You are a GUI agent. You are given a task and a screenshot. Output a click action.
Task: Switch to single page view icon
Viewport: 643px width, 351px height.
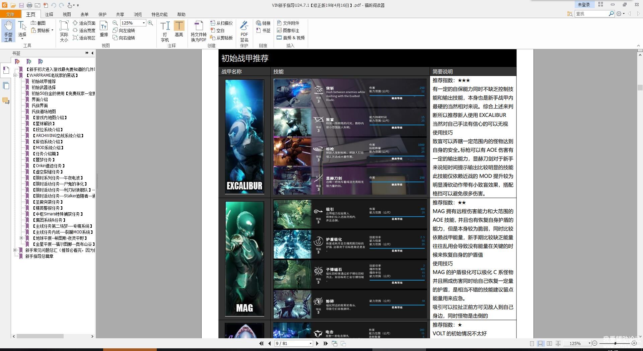click(532, 343)
